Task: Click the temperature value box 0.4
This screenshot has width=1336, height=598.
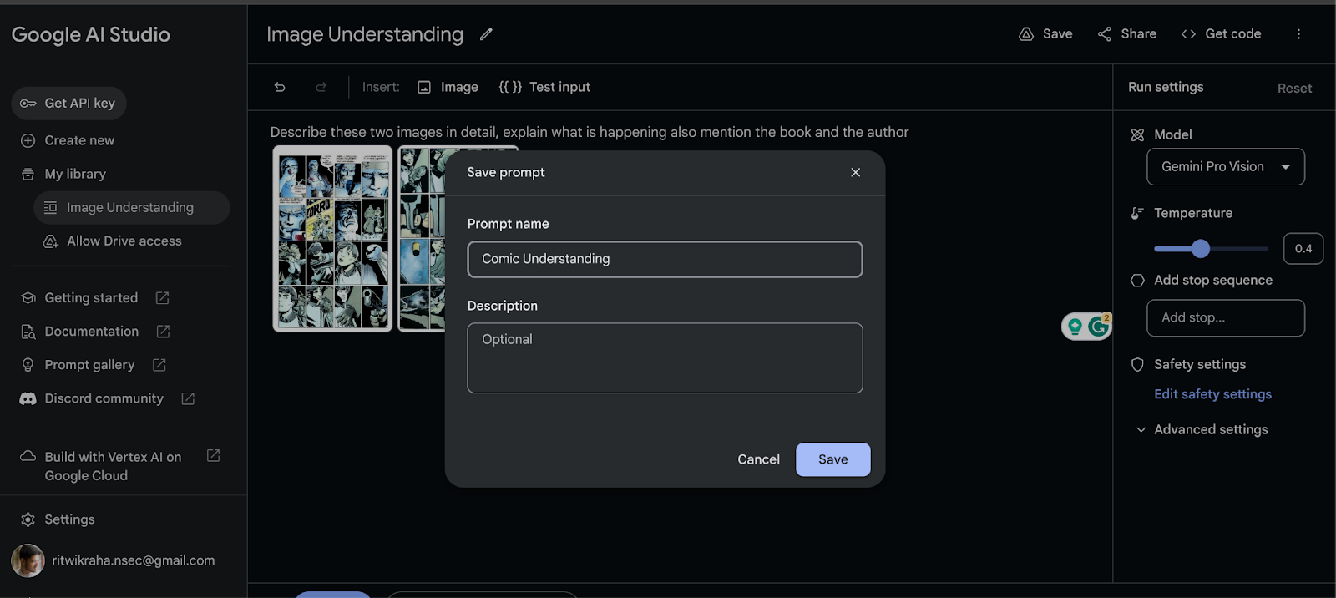Action: (1303, 249)
